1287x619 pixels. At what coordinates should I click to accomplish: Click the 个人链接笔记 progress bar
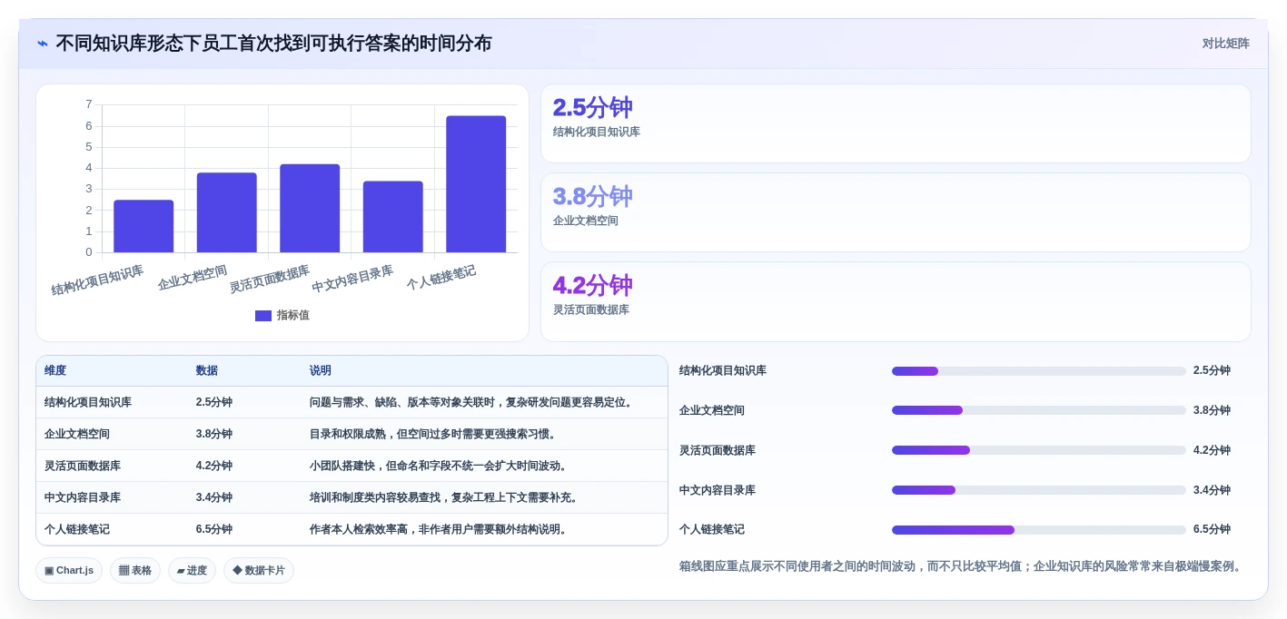tap(1039, 530)
